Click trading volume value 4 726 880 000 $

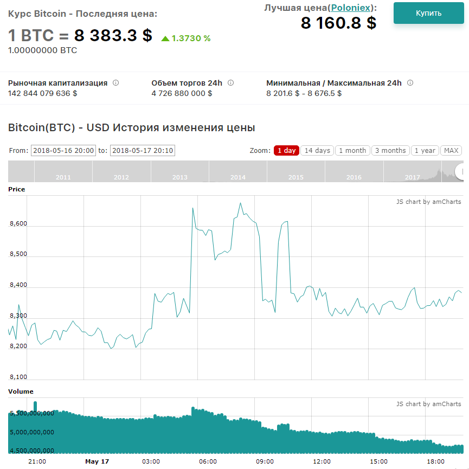(x=182, y=94)
